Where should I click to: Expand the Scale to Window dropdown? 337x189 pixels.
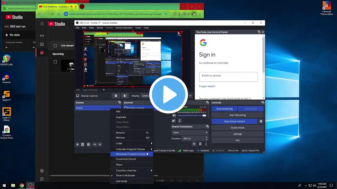tap(104, 90)
